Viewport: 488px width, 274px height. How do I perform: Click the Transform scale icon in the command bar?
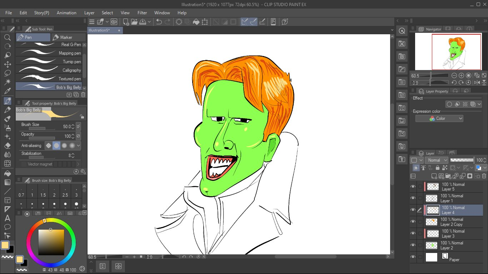(205, 22)
